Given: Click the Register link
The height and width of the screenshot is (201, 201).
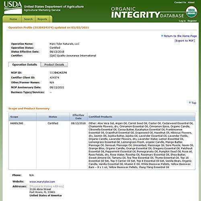Looking at the screenshot, I should [x=192, y=21].
